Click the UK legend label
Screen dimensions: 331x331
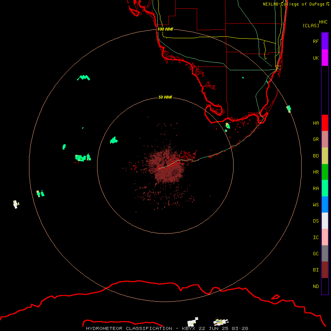(316, 58)
